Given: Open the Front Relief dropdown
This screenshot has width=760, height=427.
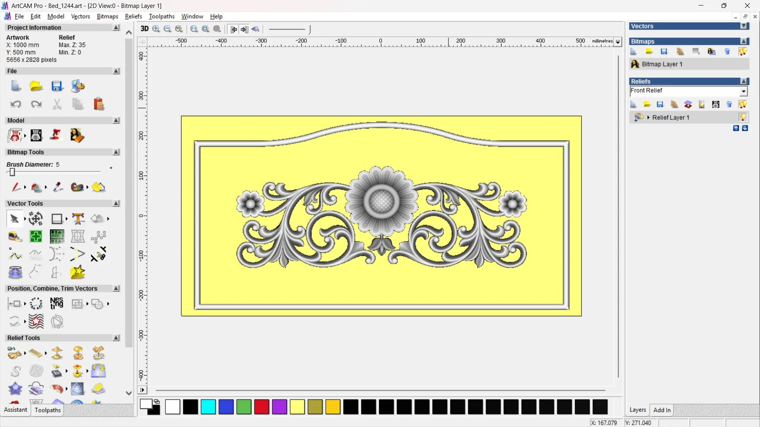Looking at the screenshot, I should point(744,91).
